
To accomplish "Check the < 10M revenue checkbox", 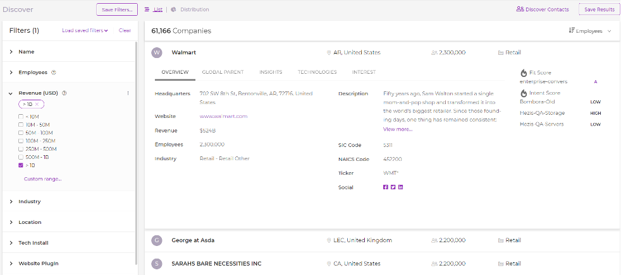I will coord(21,117).
